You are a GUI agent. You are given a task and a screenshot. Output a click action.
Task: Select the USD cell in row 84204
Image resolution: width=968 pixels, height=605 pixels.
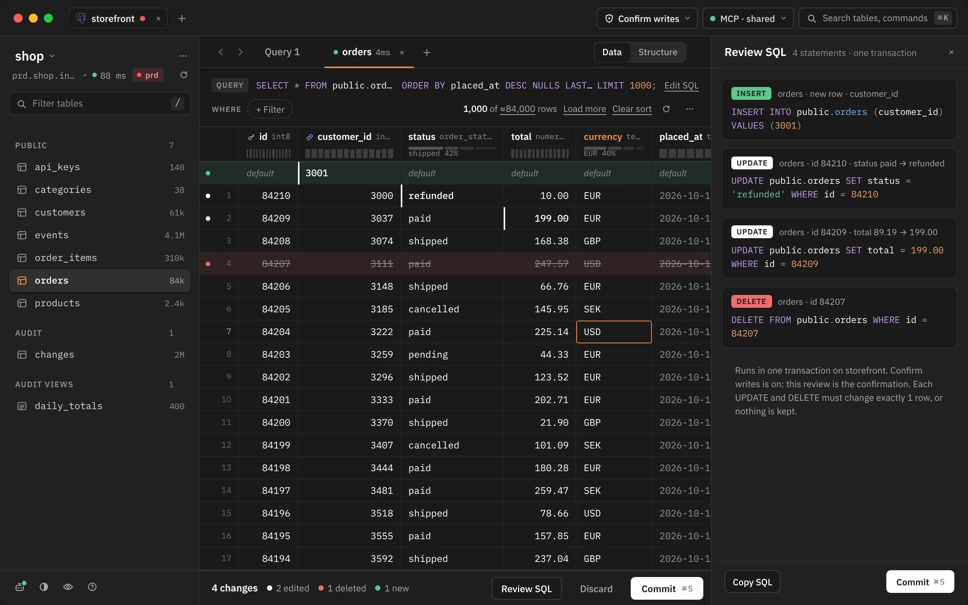[x=614, y=332]
